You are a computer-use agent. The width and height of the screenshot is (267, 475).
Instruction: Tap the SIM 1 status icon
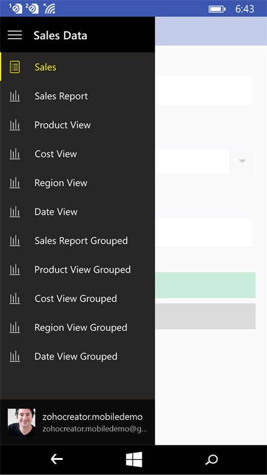click(x=16, y=8)
